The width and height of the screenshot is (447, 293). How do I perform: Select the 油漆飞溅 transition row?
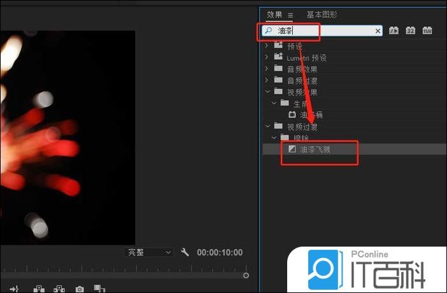[354, 149]
